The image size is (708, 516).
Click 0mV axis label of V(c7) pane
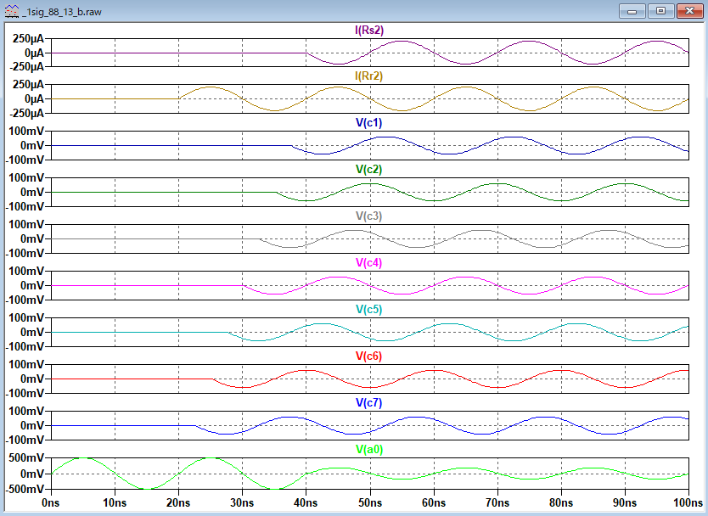32,426
